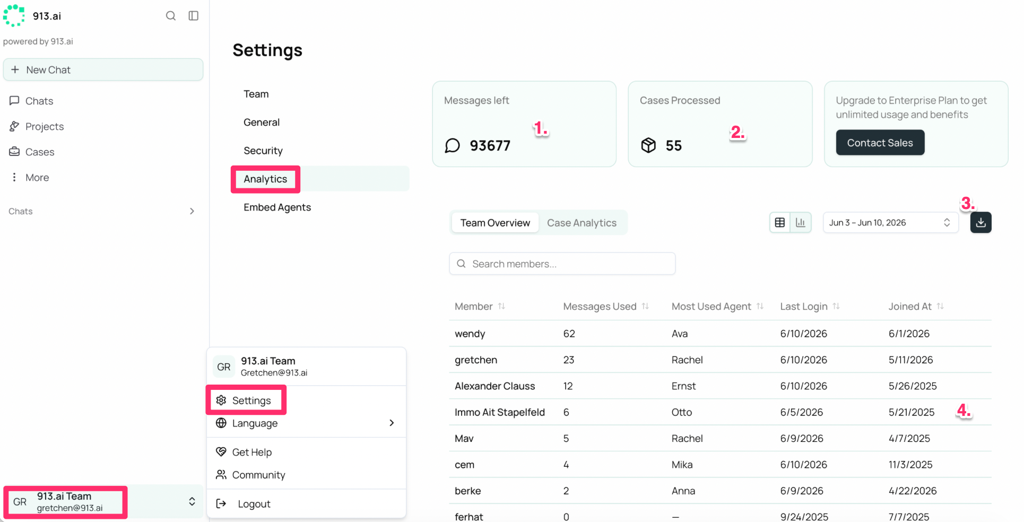Click the Contact Sales button
The image size is (1024, 522).
pyautogui.click(x=880, y=143)
